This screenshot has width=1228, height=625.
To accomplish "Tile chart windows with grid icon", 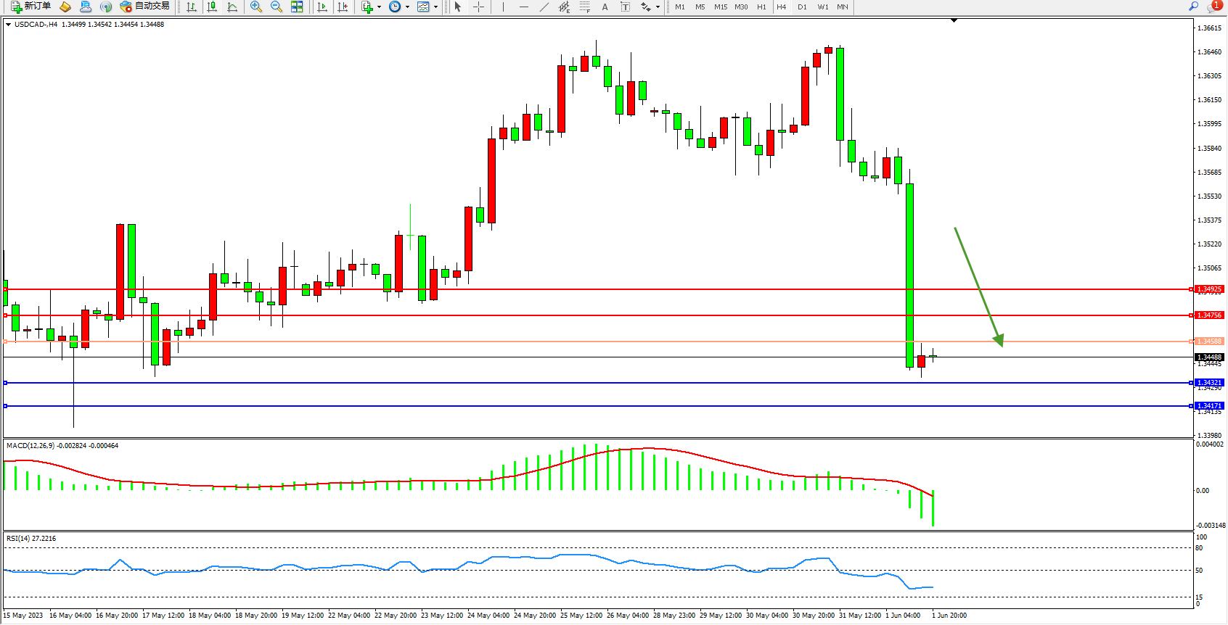I will click(297, 7).
